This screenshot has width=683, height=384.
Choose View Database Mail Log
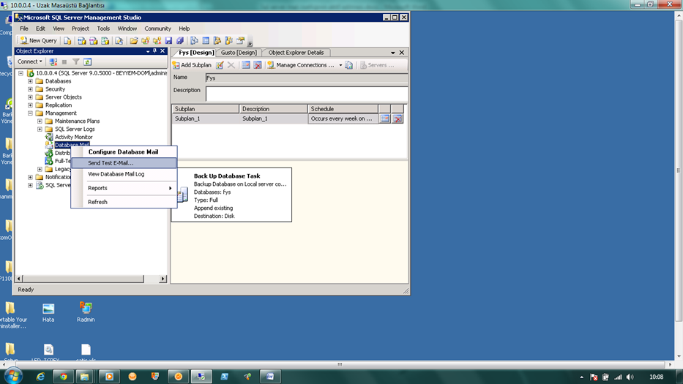coord(124,174)
